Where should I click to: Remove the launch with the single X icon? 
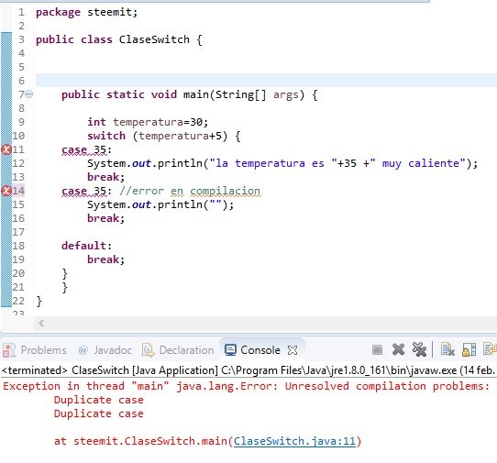click(398, 349)
